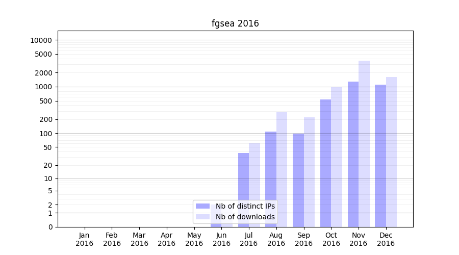Click the chart title "fgsea 2016"
The width and height of the screenshot is (459, 255).
(235, 23)
